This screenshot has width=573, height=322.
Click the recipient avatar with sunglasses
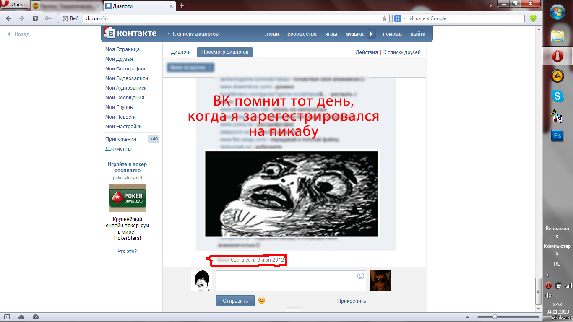coord(381,281)
